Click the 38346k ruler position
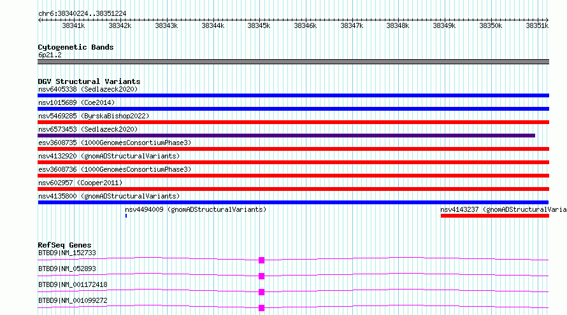Viewport: 567px width, 315px height. pos(305,25)
